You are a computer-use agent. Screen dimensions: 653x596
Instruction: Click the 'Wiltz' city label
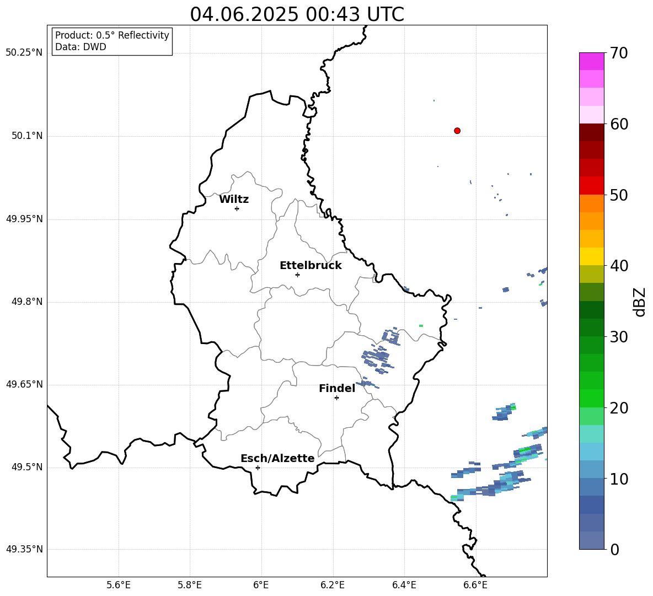(x=234, y=200)
